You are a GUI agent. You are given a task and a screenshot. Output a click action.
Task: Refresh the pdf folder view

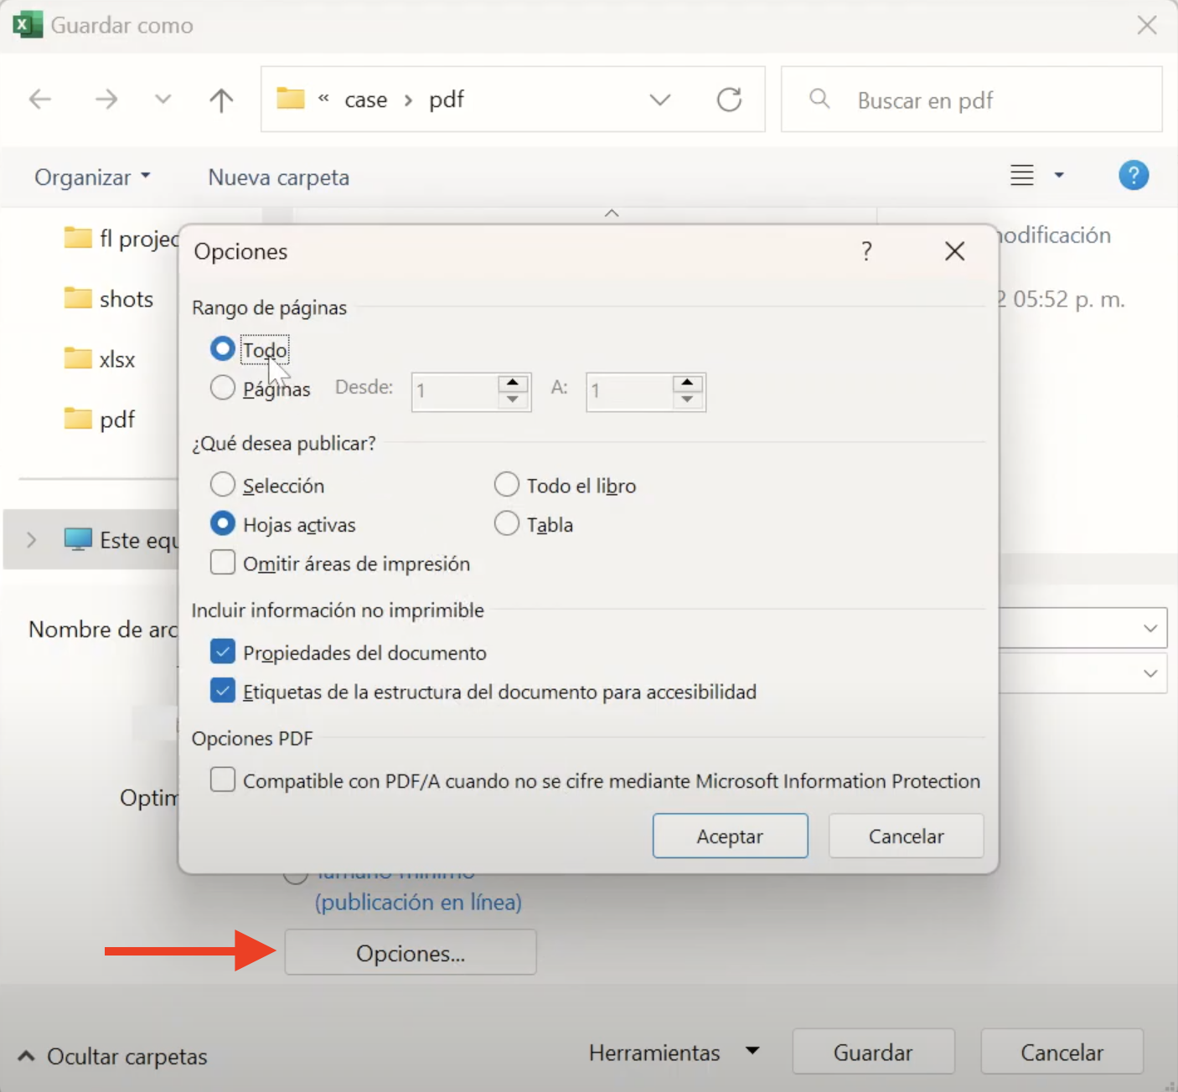[x=729, y=99]
